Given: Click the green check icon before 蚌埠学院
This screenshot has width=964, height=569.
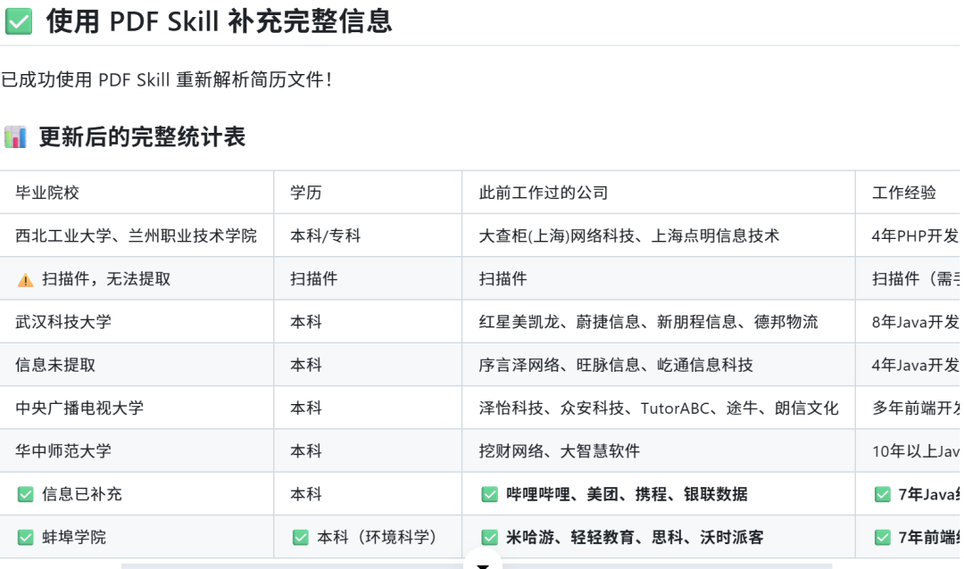Looking at the screenshot, I should coord(25,538).
